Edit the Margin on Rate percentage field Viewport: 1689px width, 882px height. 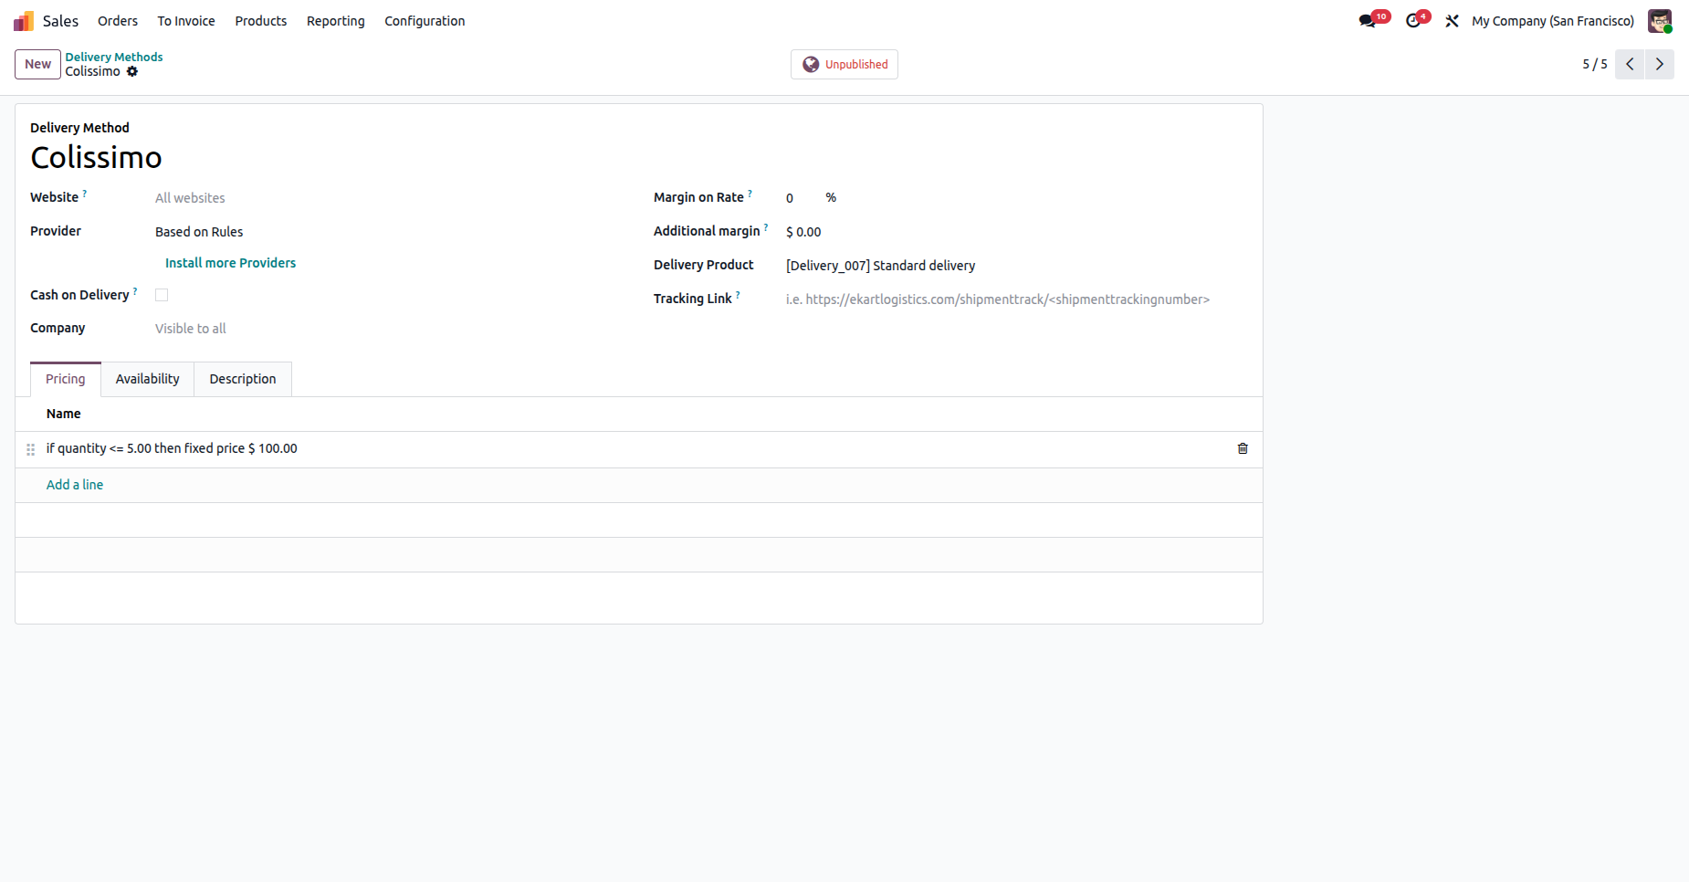pos(802,198)
